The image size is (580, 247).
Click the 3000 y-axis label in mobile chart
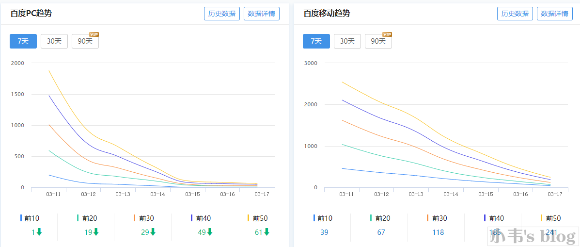tap(311, 63)
